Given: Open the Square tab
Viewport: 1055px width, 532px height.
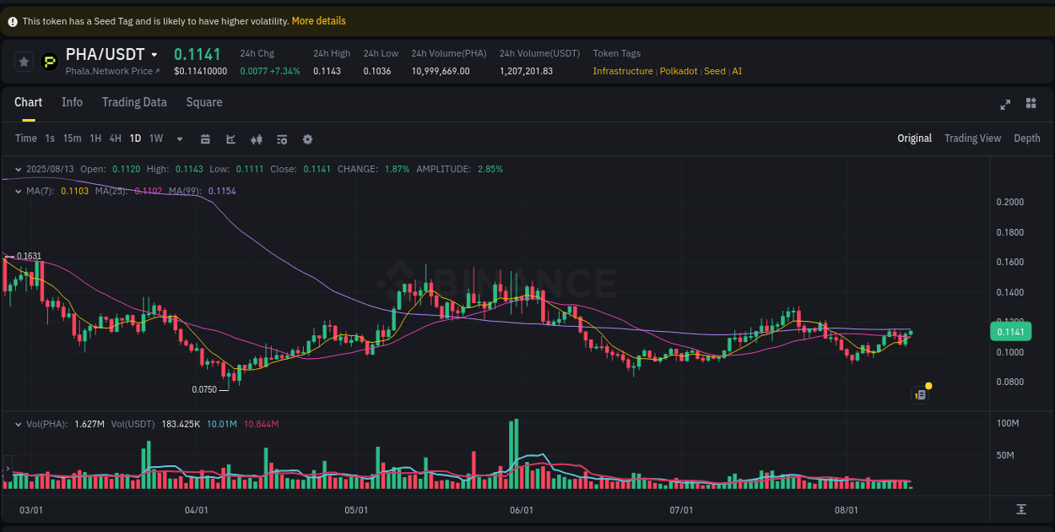Looking at the screenshot, I should [203, 102].
